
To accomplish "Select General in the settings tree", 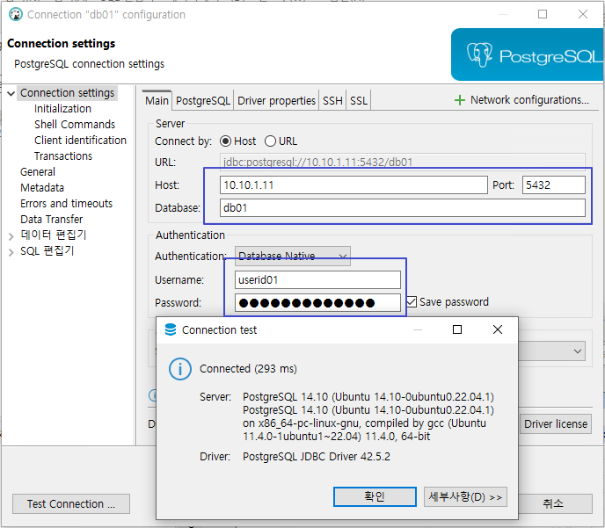I will 38,172.
